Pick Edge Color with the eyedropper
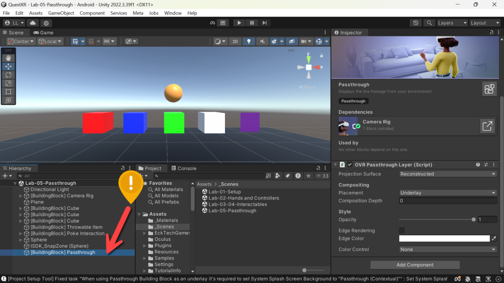Image resolution: width=504 pixels, height=283 pixels. (494, 238)
